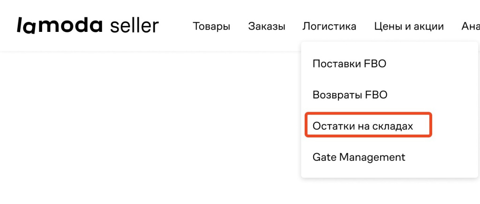Screen dimensions: 480x204
Task: Open the Gate Management page link
Action: click(x=359, y=157)
